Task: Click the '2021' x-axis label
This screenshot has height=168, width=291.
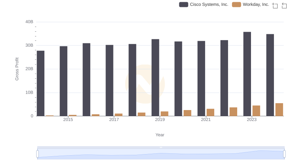Action: tap(206, 120)
